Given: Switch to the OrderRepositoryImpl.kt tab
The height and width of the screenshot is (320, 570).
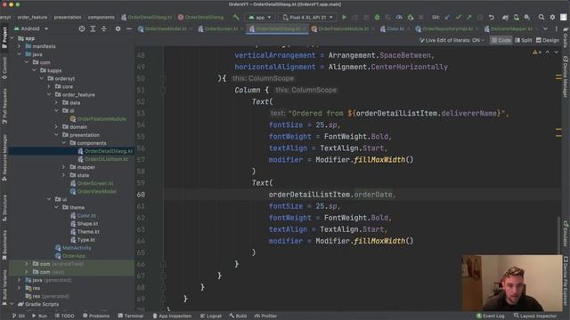Looking at the screenshot, I should click(x=445, y=29).
